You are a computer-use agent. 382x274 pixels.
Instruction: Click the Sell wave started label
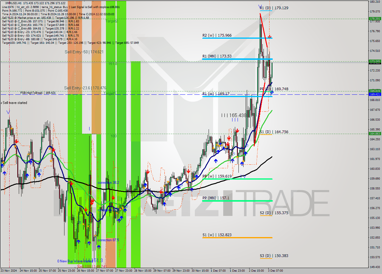pos(14,103)
